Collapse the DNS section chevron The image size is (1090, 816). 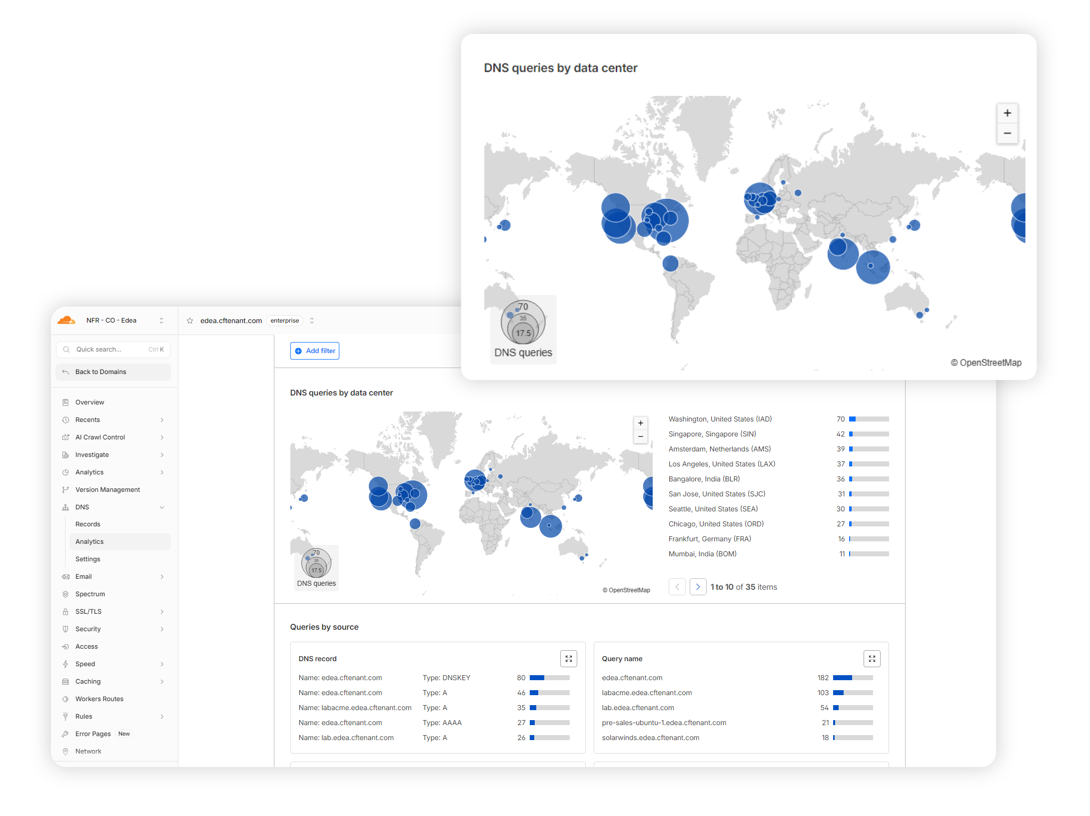[162, 507]
